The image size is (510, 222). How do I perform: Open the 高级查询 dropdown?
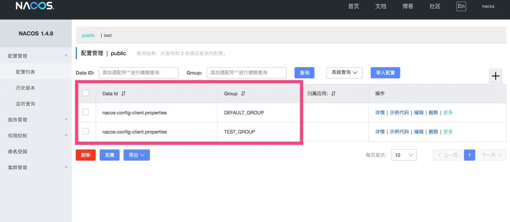344,73
